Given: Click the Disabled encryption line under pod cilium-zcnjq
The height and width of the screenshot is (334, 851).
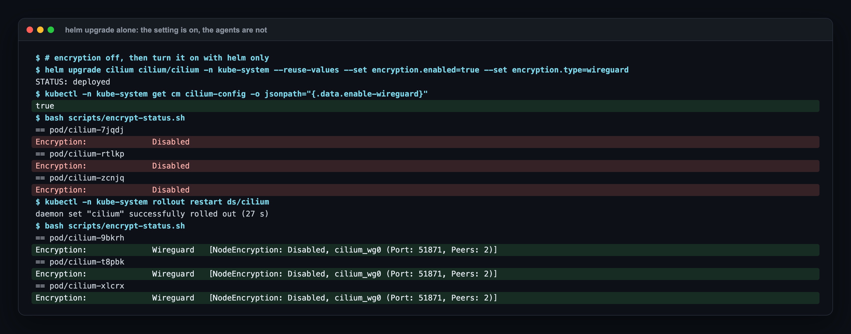Looking at the screenshot, I should pos(425,190).
